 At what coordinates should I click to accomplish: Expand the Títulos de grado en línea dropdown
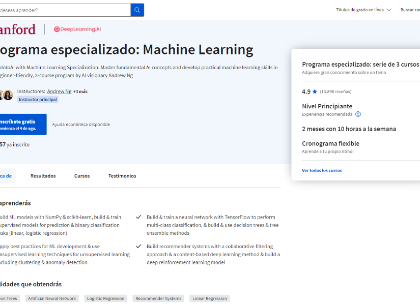click(x=363, y=10)
